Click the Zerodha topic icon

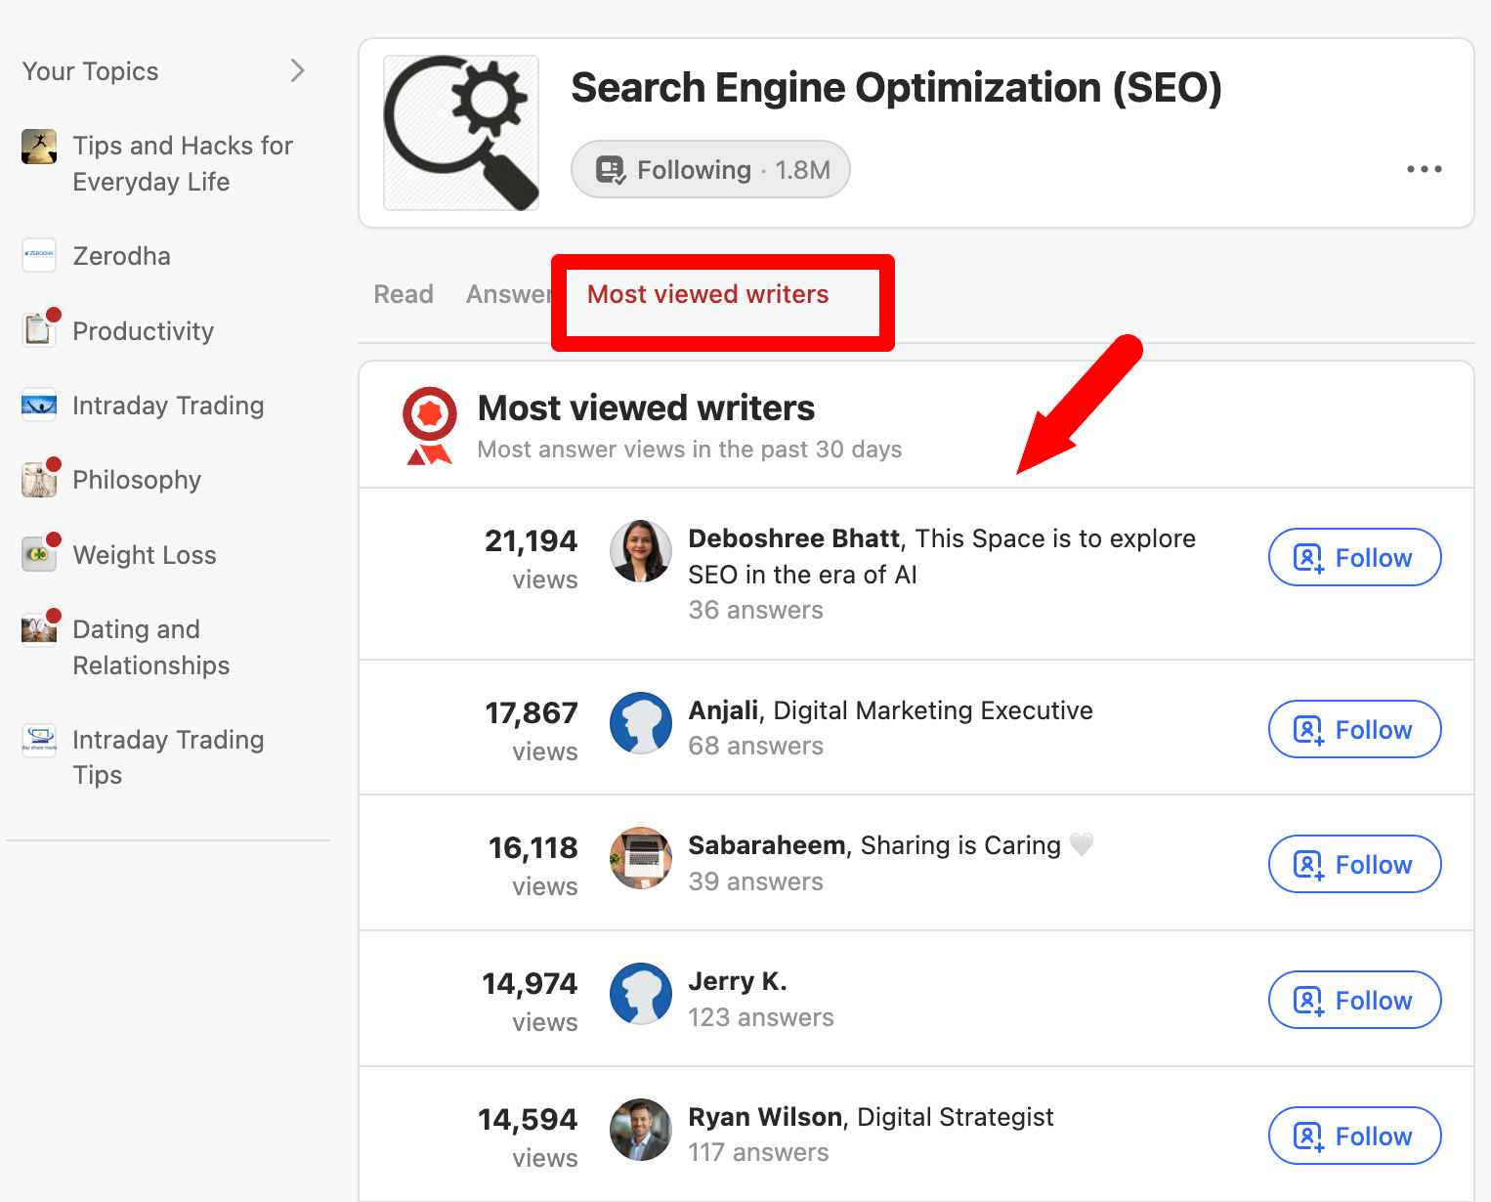tap(39, 255)
